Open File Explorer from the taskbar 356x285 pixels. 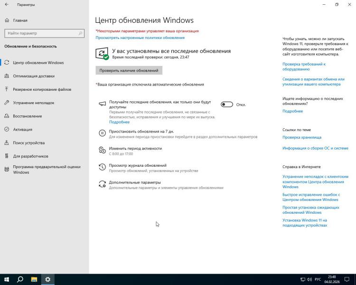(x=34, y=279)
